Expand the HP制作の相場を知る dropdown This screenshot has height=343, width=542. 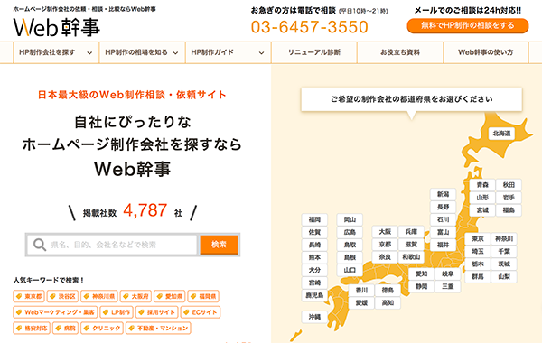[142, 52]
